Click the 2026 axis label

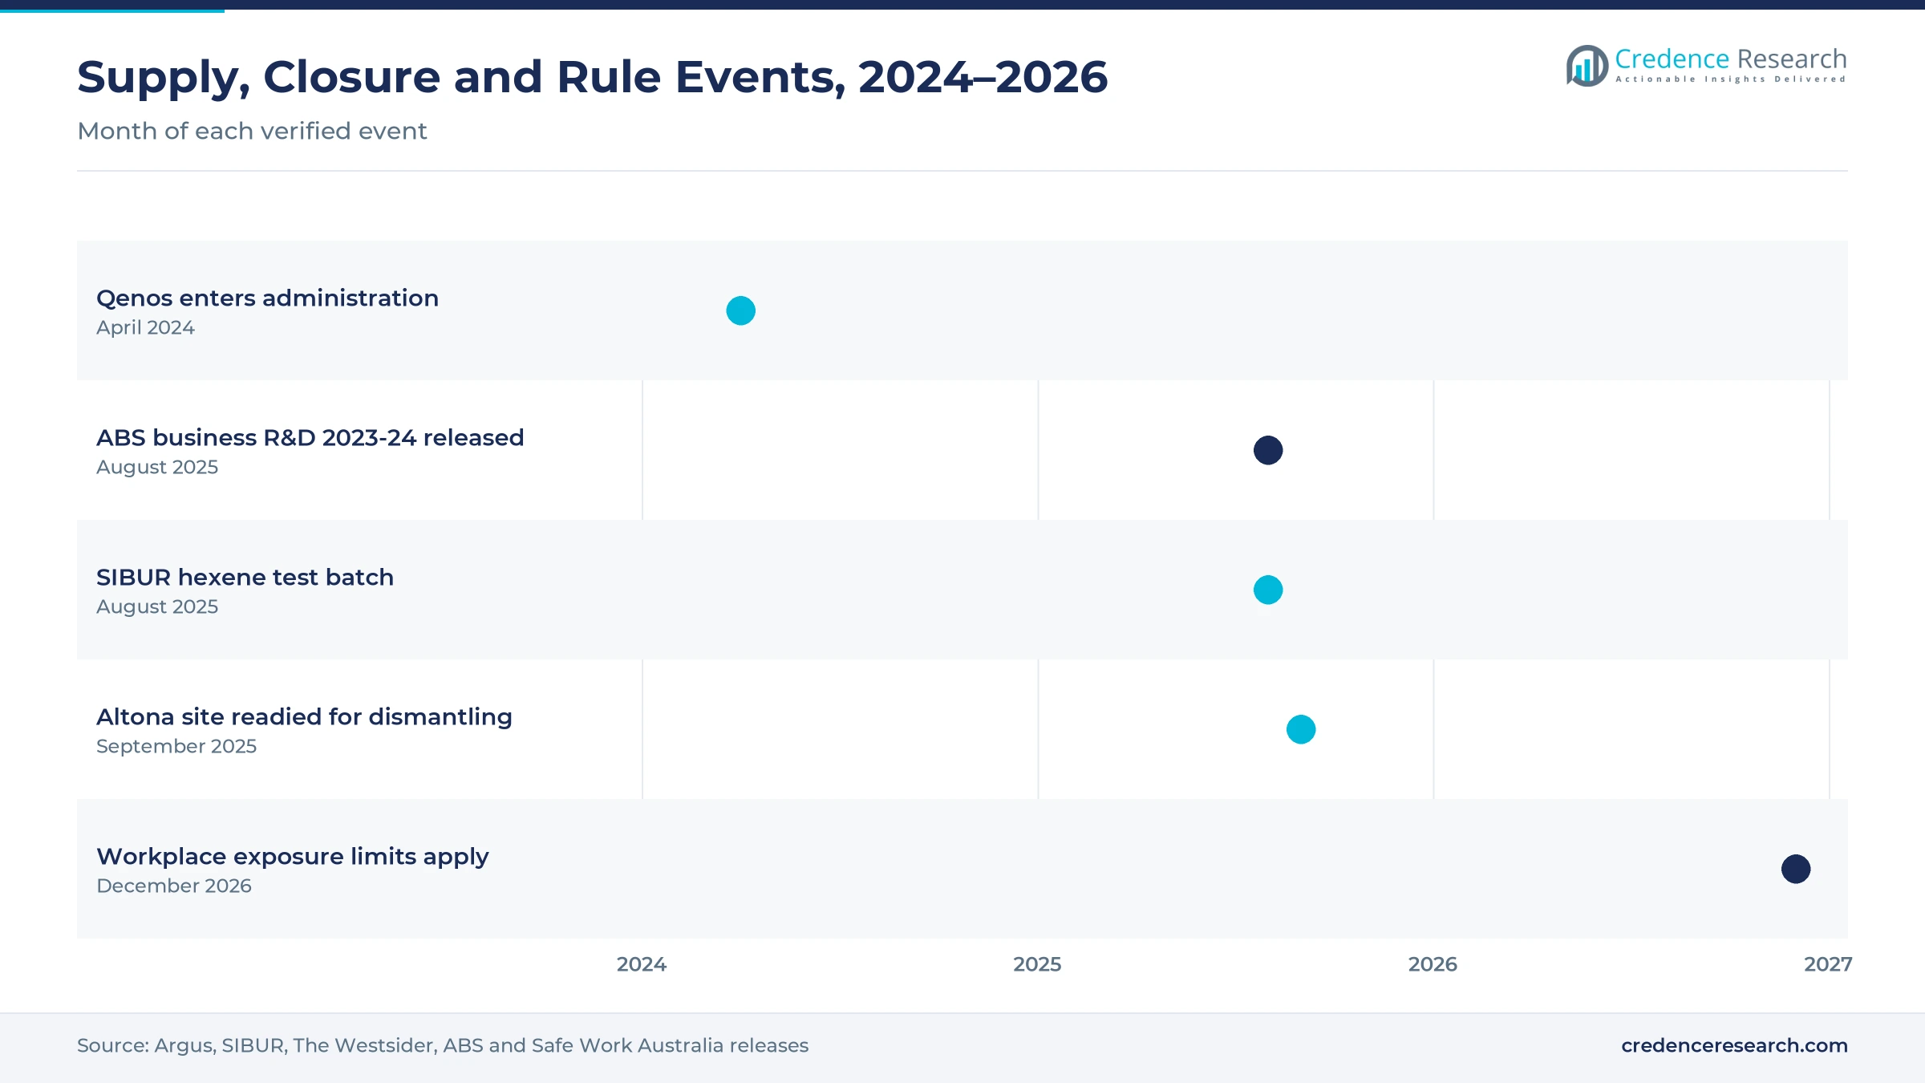pos(1433,964)
